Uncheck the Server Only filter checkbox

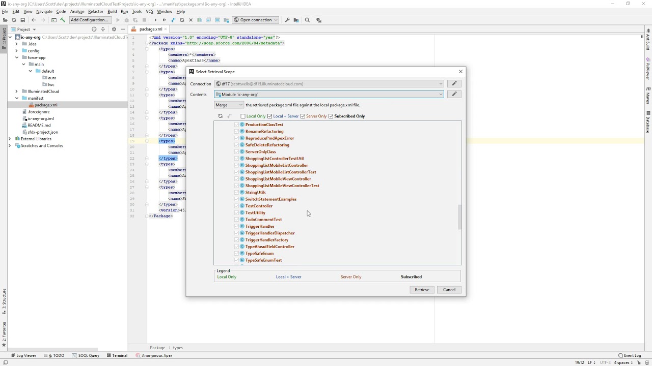click(303, 116)
